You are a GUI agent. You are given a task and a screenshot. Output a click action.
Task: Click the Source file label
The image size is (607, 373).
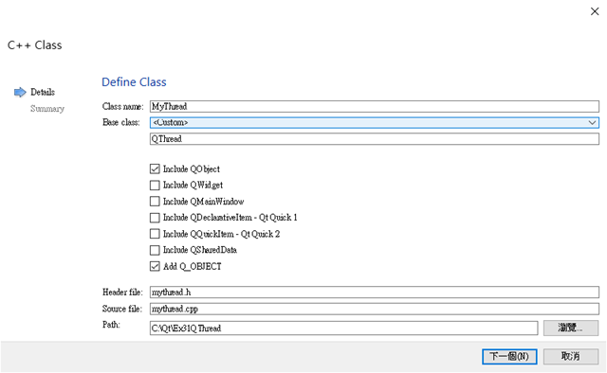click(122, 309)
